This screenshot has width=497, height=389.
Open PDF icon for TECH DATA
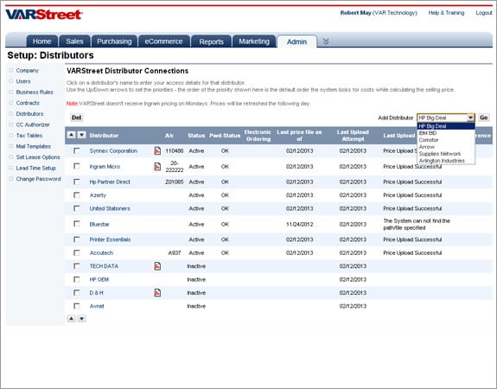[x=157, y=266]
